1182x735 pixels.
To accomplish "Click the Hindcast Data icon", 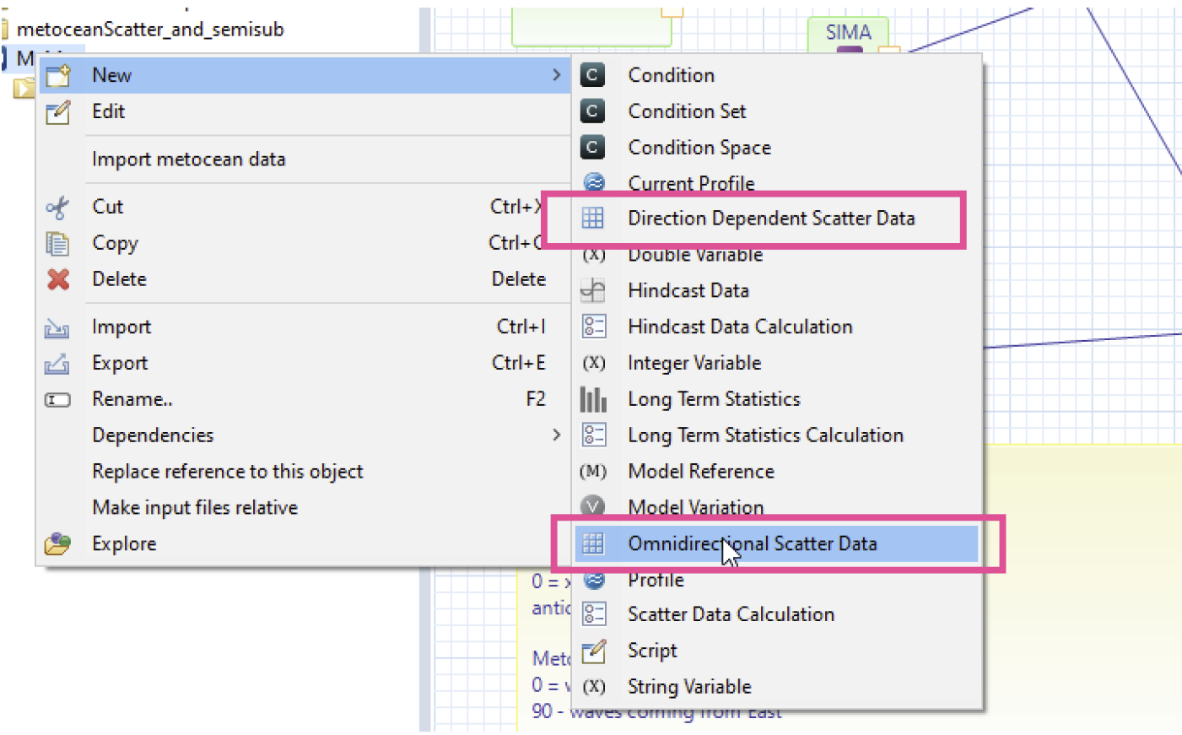I will coord(594,290).
